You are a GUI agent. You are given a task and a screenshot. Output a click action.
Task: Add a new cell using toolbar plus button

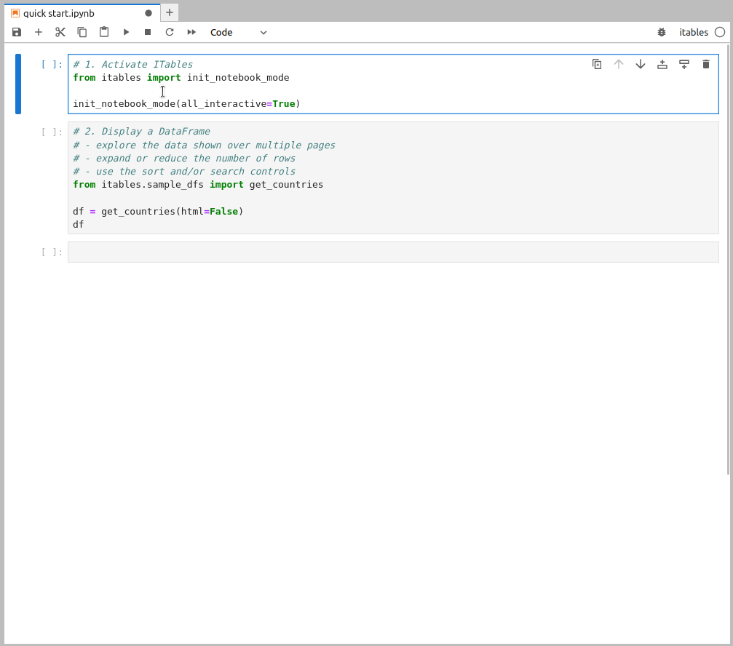pyautogui.click(x=39, y=32)
